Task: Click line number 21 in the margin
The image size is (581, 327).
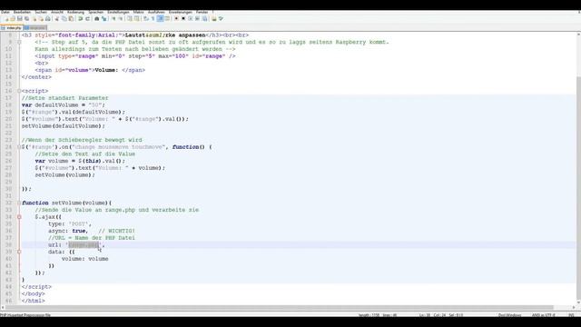Action: (x=8, y=126)
